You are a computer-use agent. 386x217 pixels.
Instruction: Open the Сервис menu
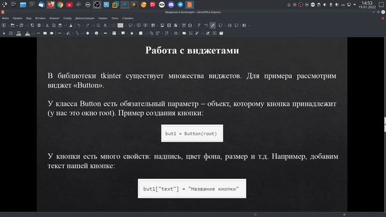point(103,18)
